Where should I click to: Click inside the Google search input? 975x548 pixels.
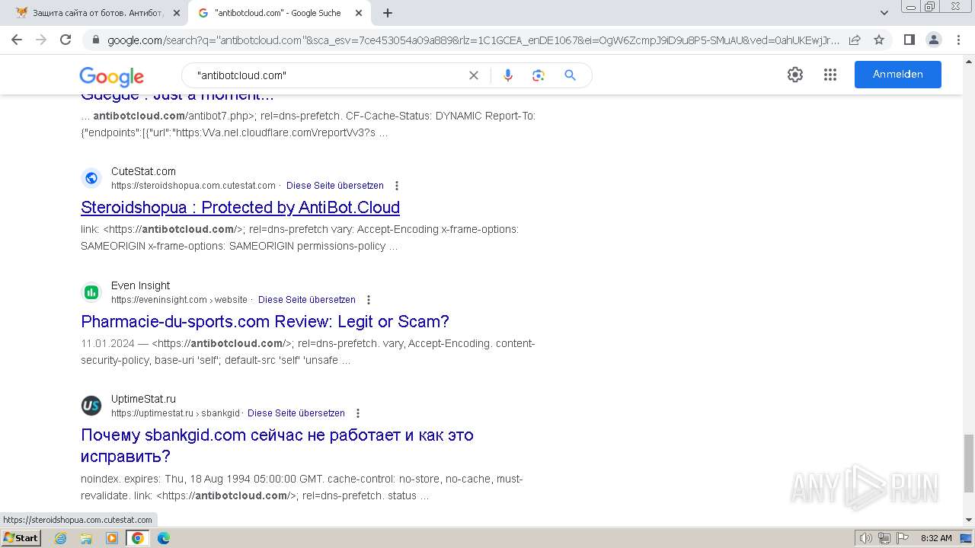[x=328, y=75]
